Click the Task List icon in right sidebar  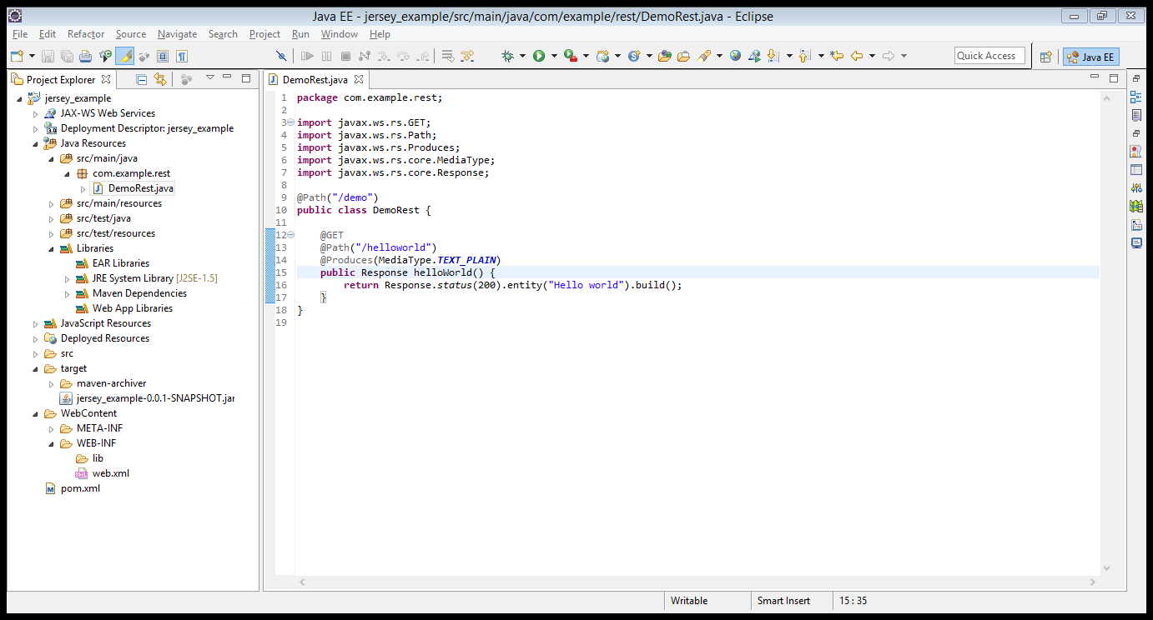pos(1136,115)
